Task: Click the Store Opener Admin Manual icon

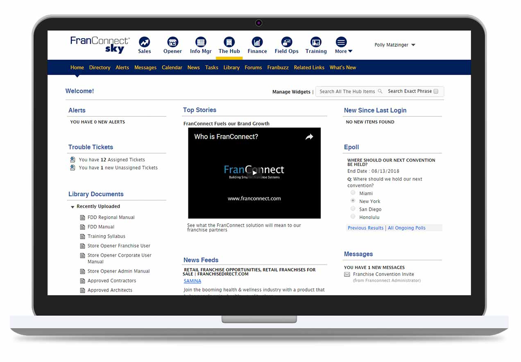Action: click(82, 271)
